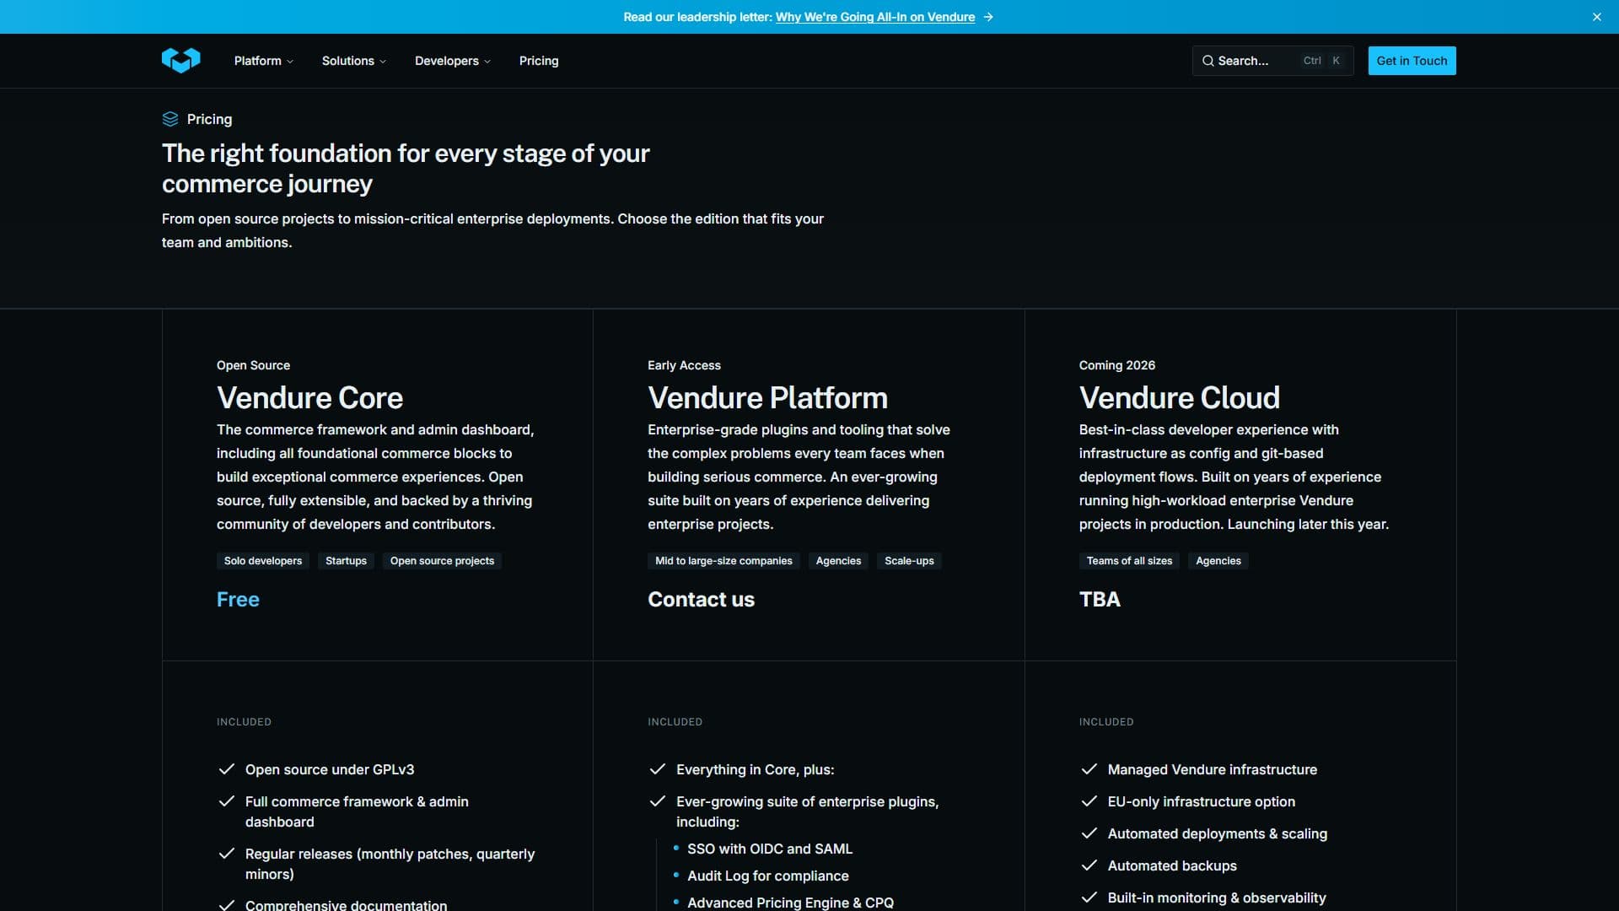
Task: Click the Ctrl K shortcut hint
Action: [1321, 61]
